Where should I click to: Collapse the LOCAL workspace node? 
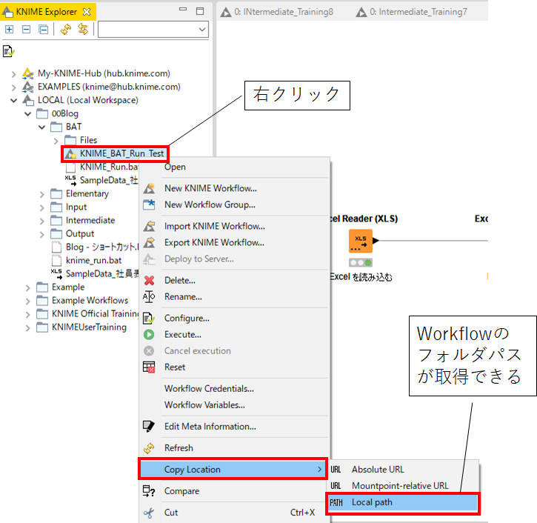coord(13,100)
